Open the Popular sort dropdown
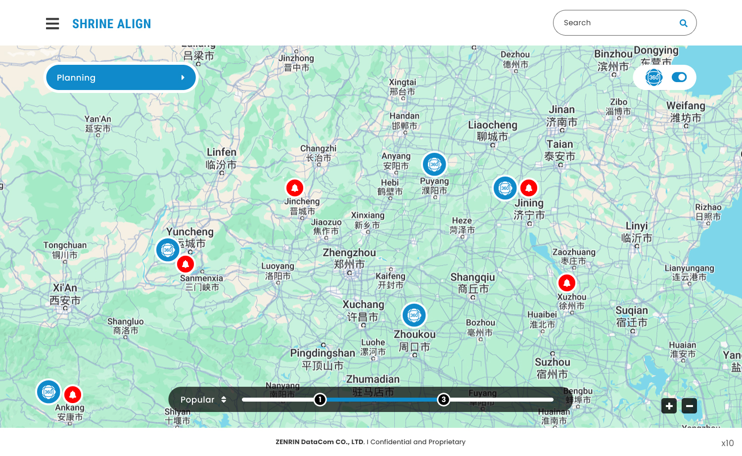 click(203, 400)
